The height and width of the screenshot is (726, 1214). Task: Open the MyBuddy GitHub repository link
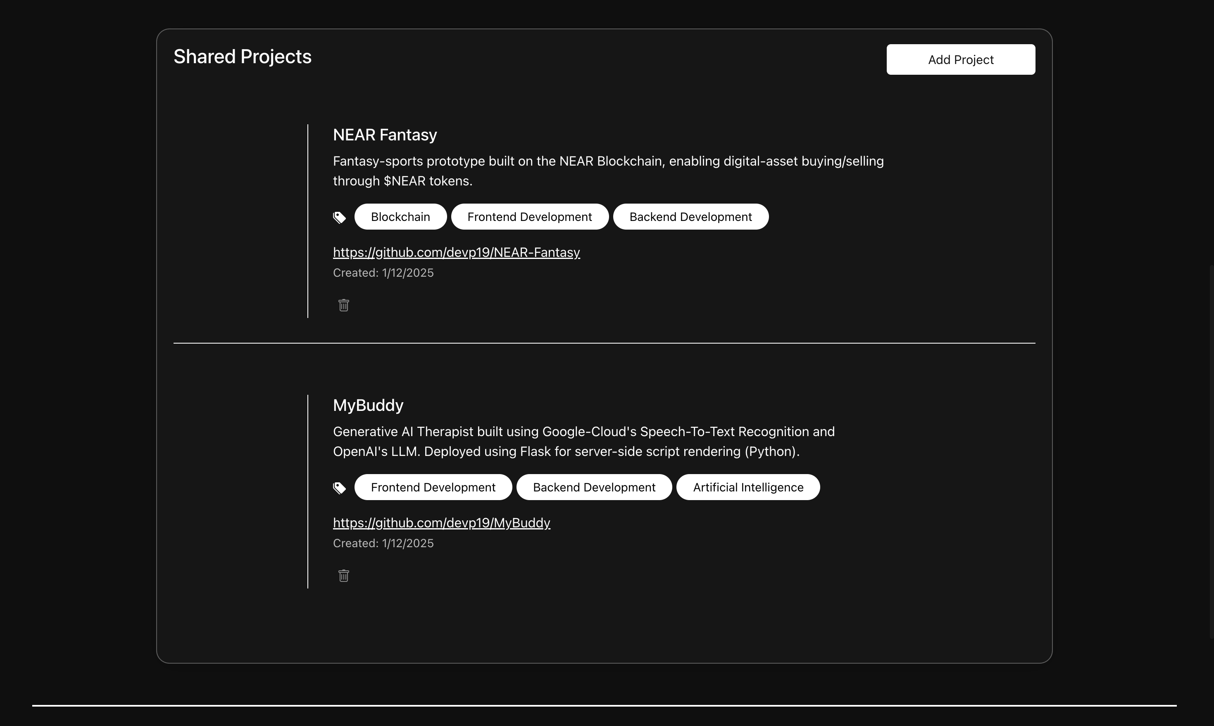click(x=442, y=523)
